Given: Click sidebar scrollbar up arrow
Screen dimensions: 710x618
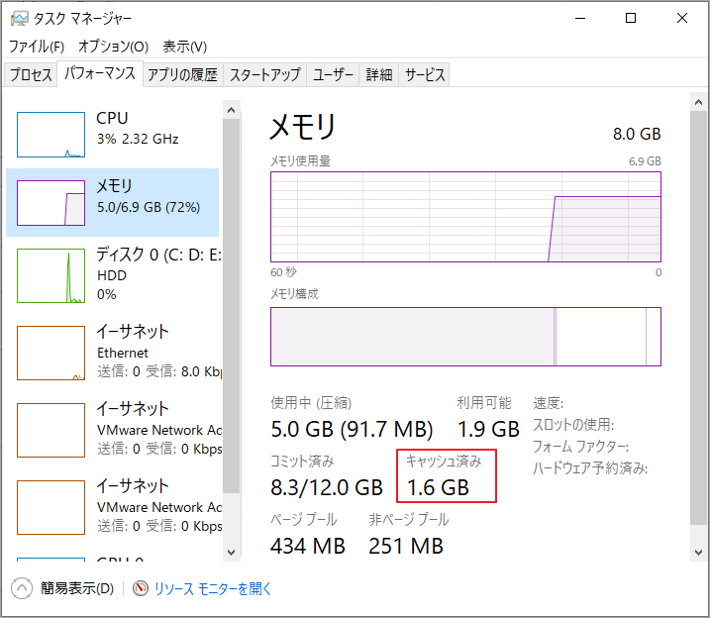Looking at the screenshot, I should 232,110.
